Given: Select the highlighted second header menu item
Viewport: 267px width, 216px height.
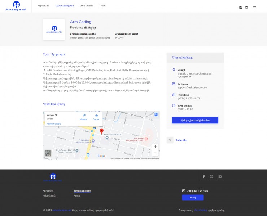Looking at the screenshot, I should pyautogui.click(x=65, y=6).
